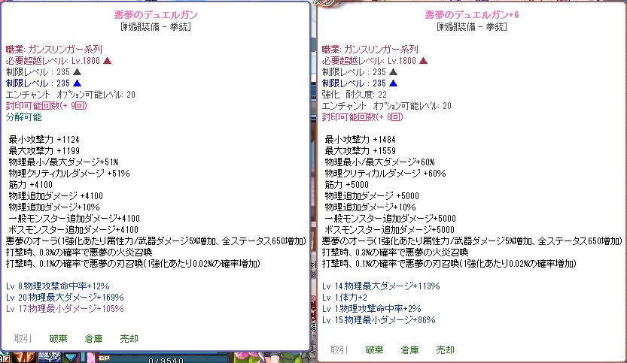Click ボスモンスター追加ダメージ+4100 line
Screen dimensions: 627x363
click(73, 230)
